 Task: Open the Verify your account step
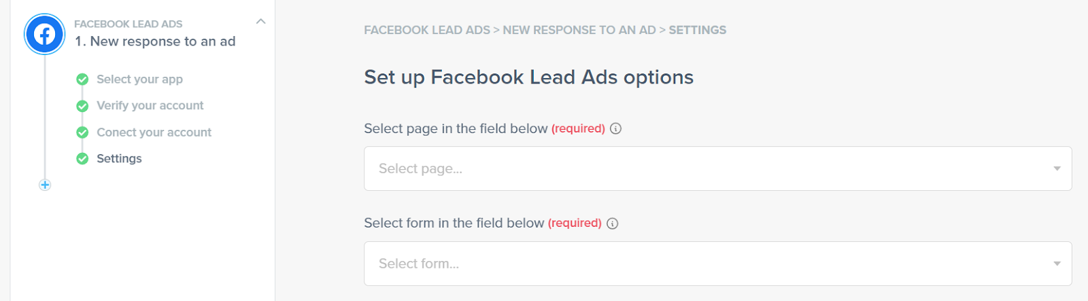150,106
